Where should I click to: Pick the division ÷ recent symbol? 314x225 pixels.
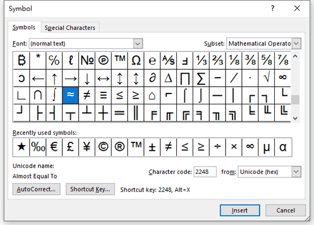218,147
